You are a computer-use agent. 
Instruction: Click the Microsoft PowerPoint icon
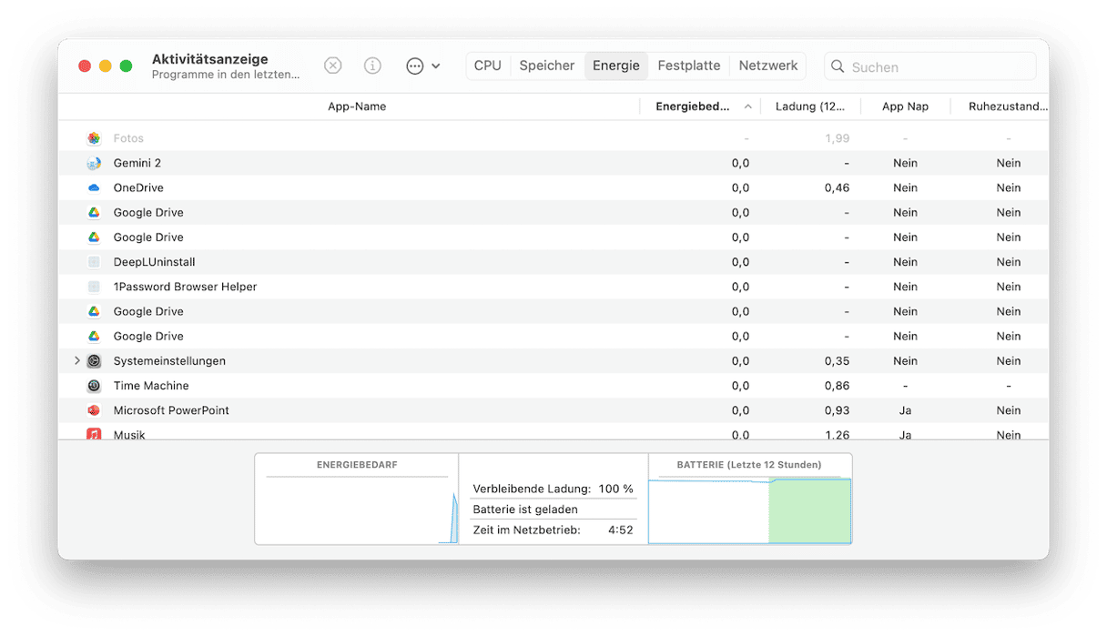[x=94, y=410]
